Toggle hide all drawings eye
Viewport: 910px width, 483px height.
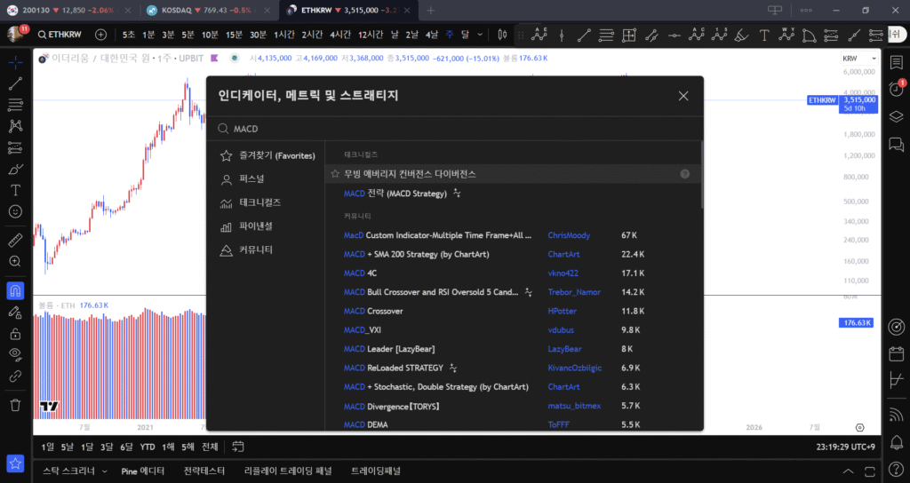click(x=16, y=354)
